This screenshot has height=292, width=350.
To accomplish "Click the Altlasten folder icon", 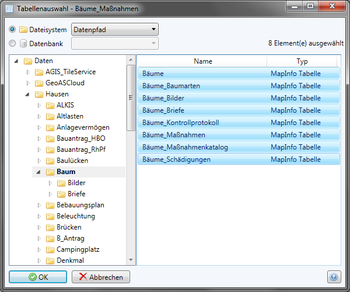I will click(x=50, y=116).
